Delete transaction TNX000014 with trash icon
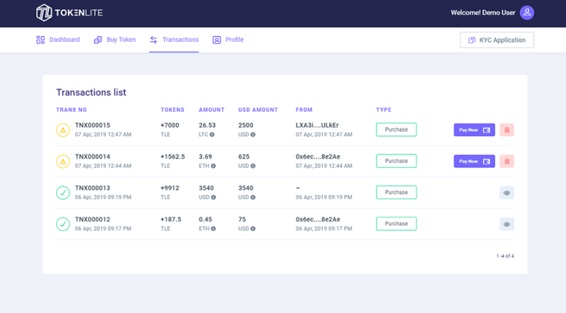 coord(506,161)
